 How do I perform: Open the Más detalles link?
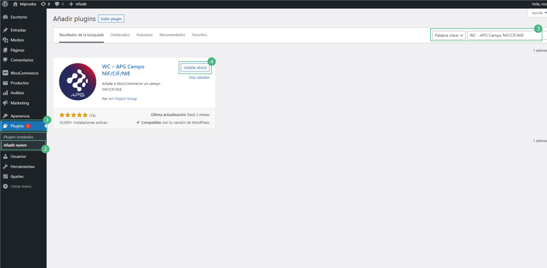(199, 78)
